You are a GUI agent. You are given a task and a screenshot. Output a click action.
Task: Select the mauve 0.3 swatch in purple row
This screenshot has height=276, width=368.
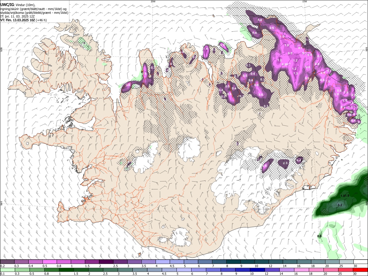coord(22,262)
